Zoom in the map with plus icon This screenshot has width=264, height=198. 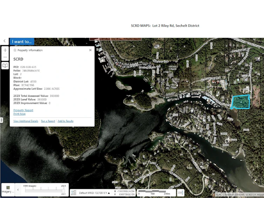coord(5,50)
